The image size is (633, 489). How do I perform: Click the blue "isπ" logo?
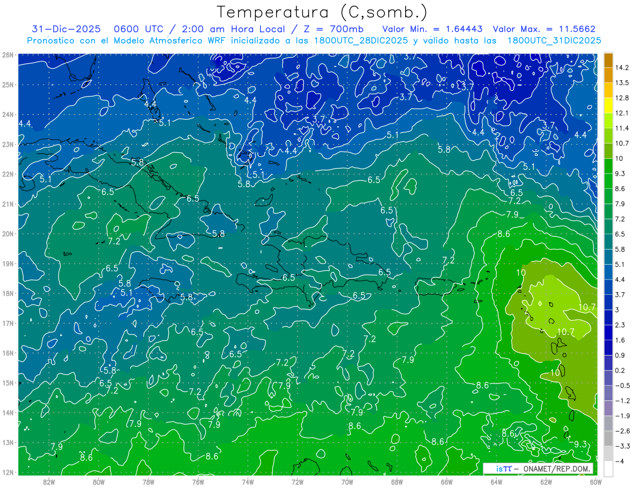tap(504, 468)
